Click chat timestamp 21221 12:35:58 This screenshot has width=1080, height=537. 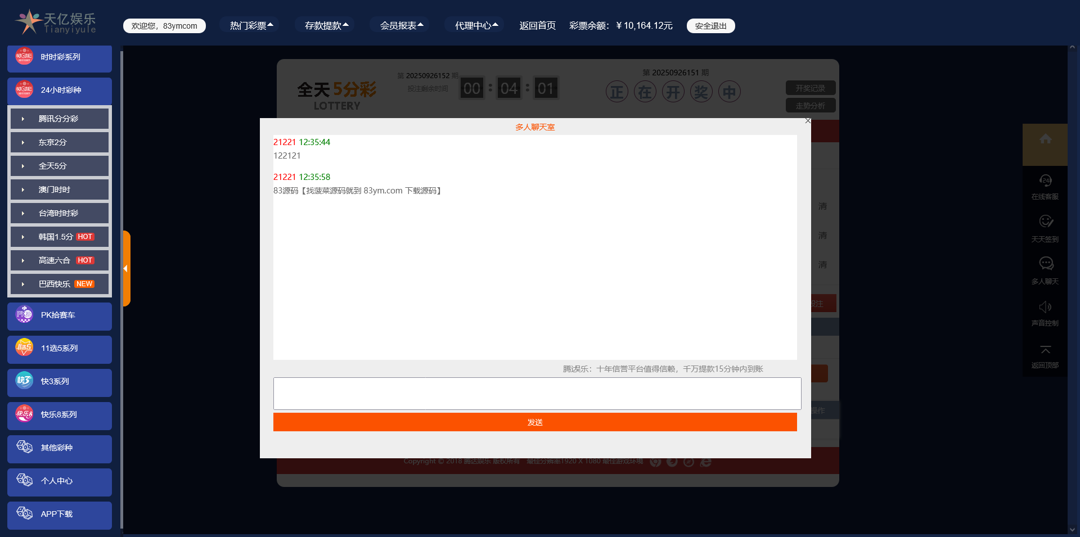pyautogui.click(x=301, y=177)
